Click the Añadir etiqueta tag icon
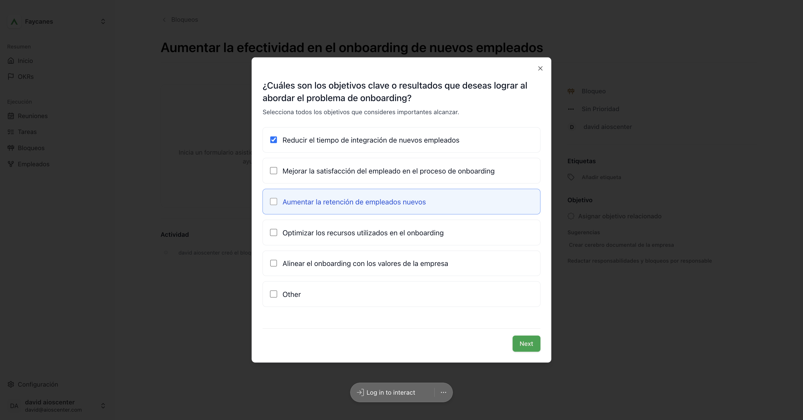Screen dimensions: 803x420 tap(571, 177)
